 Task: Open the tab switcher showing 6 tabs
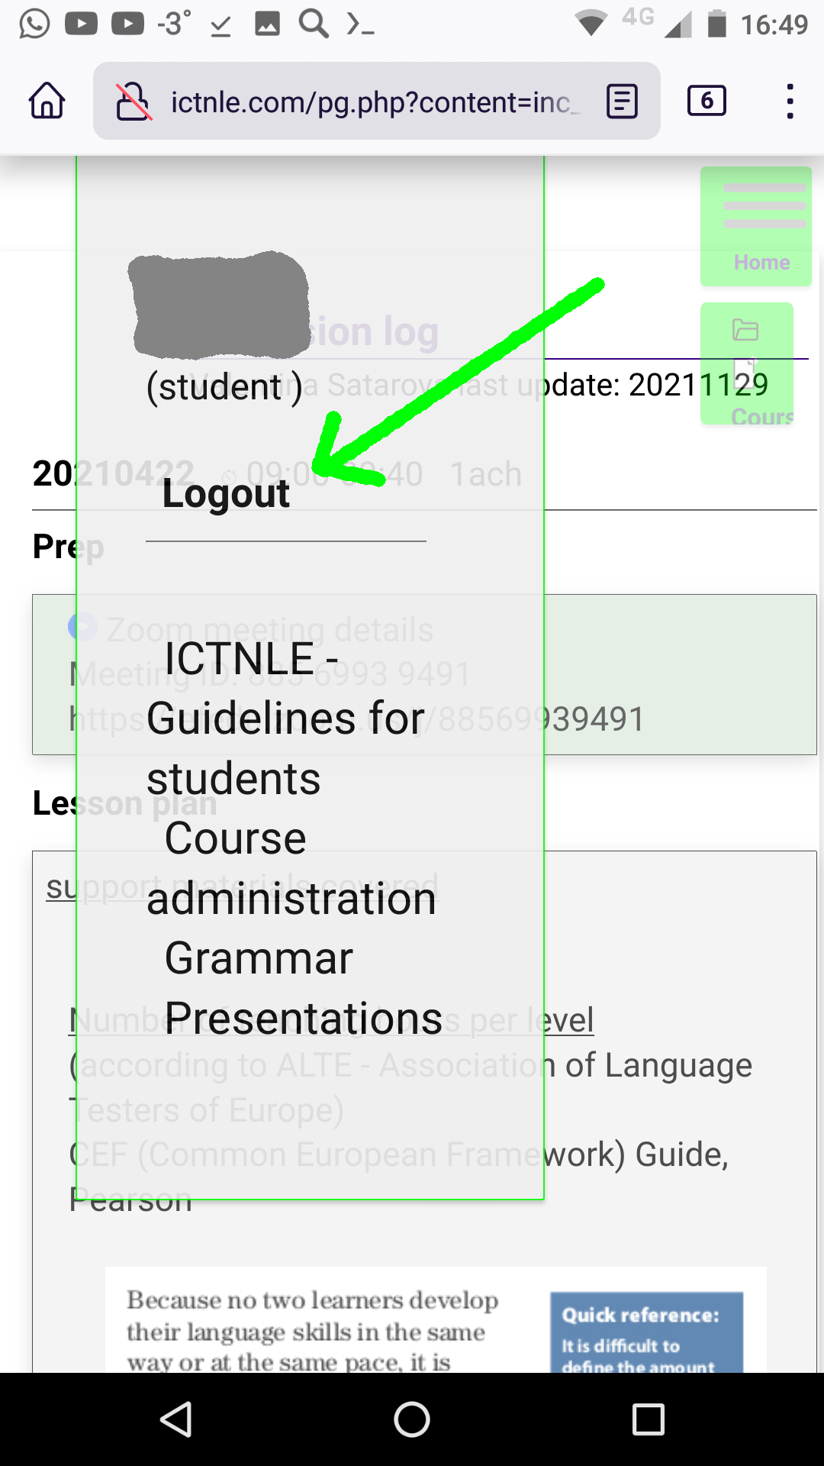(x=707, y=101)
